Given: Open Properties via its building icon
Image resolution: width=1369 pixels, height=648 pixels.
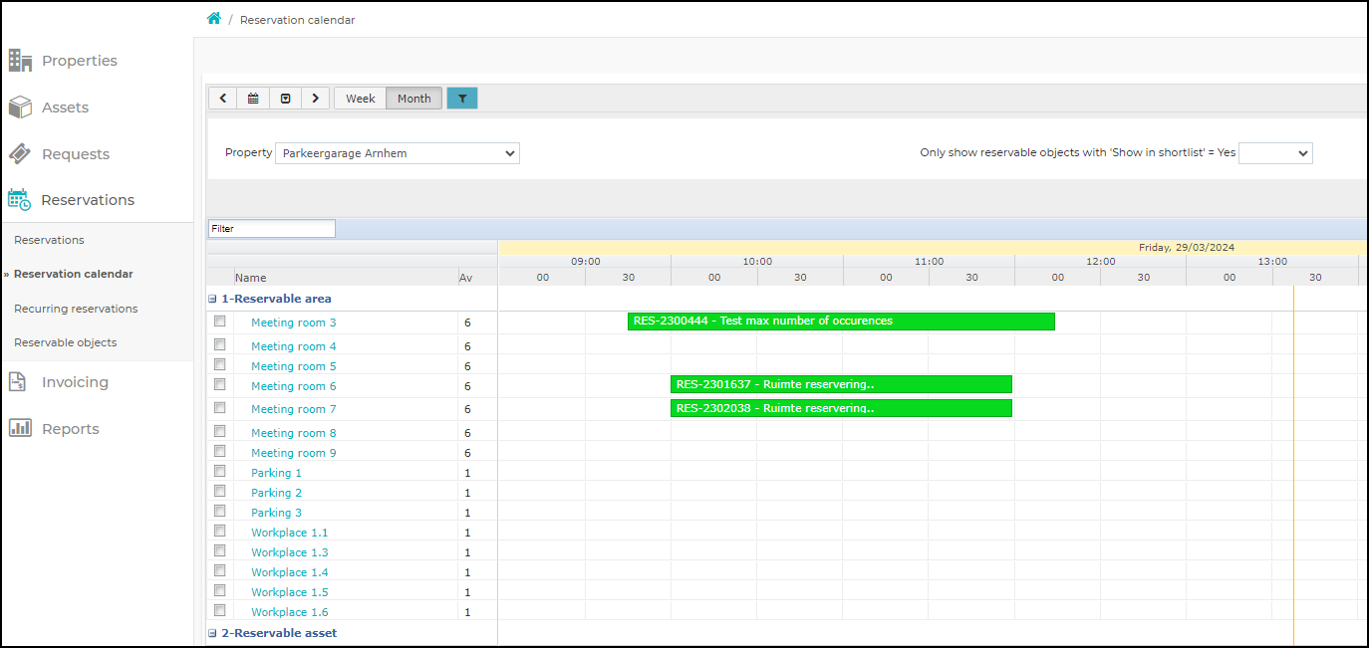Looking at the screenshot, I should pyautogui.click(x=20, y=61).
